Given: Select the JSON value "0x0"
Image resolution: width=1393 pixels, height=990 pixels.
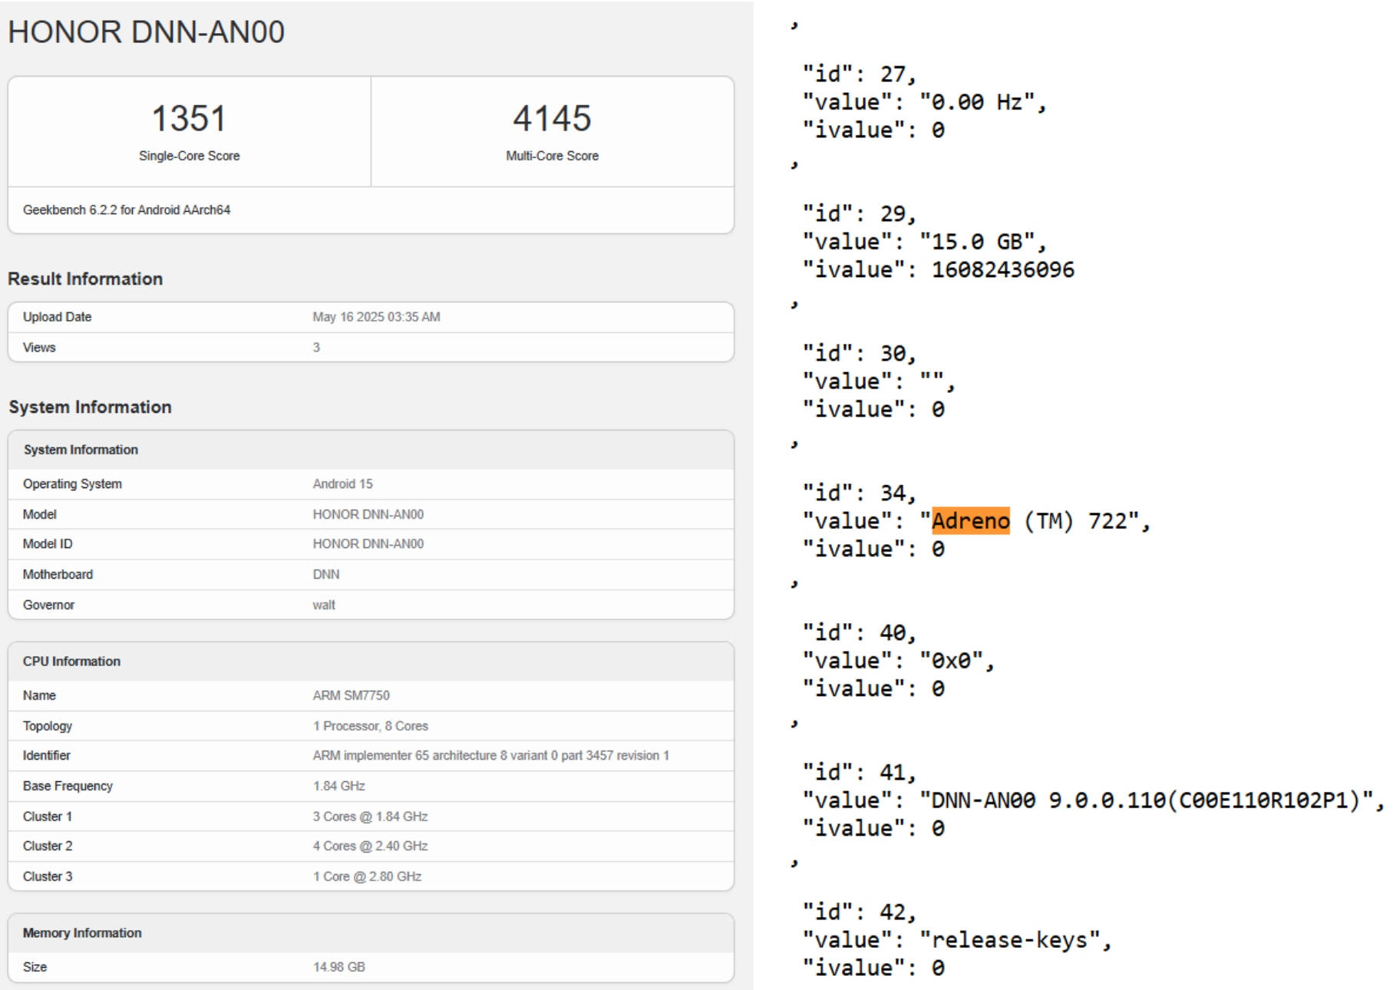Looking at the screenshot, I should [951, 661].
